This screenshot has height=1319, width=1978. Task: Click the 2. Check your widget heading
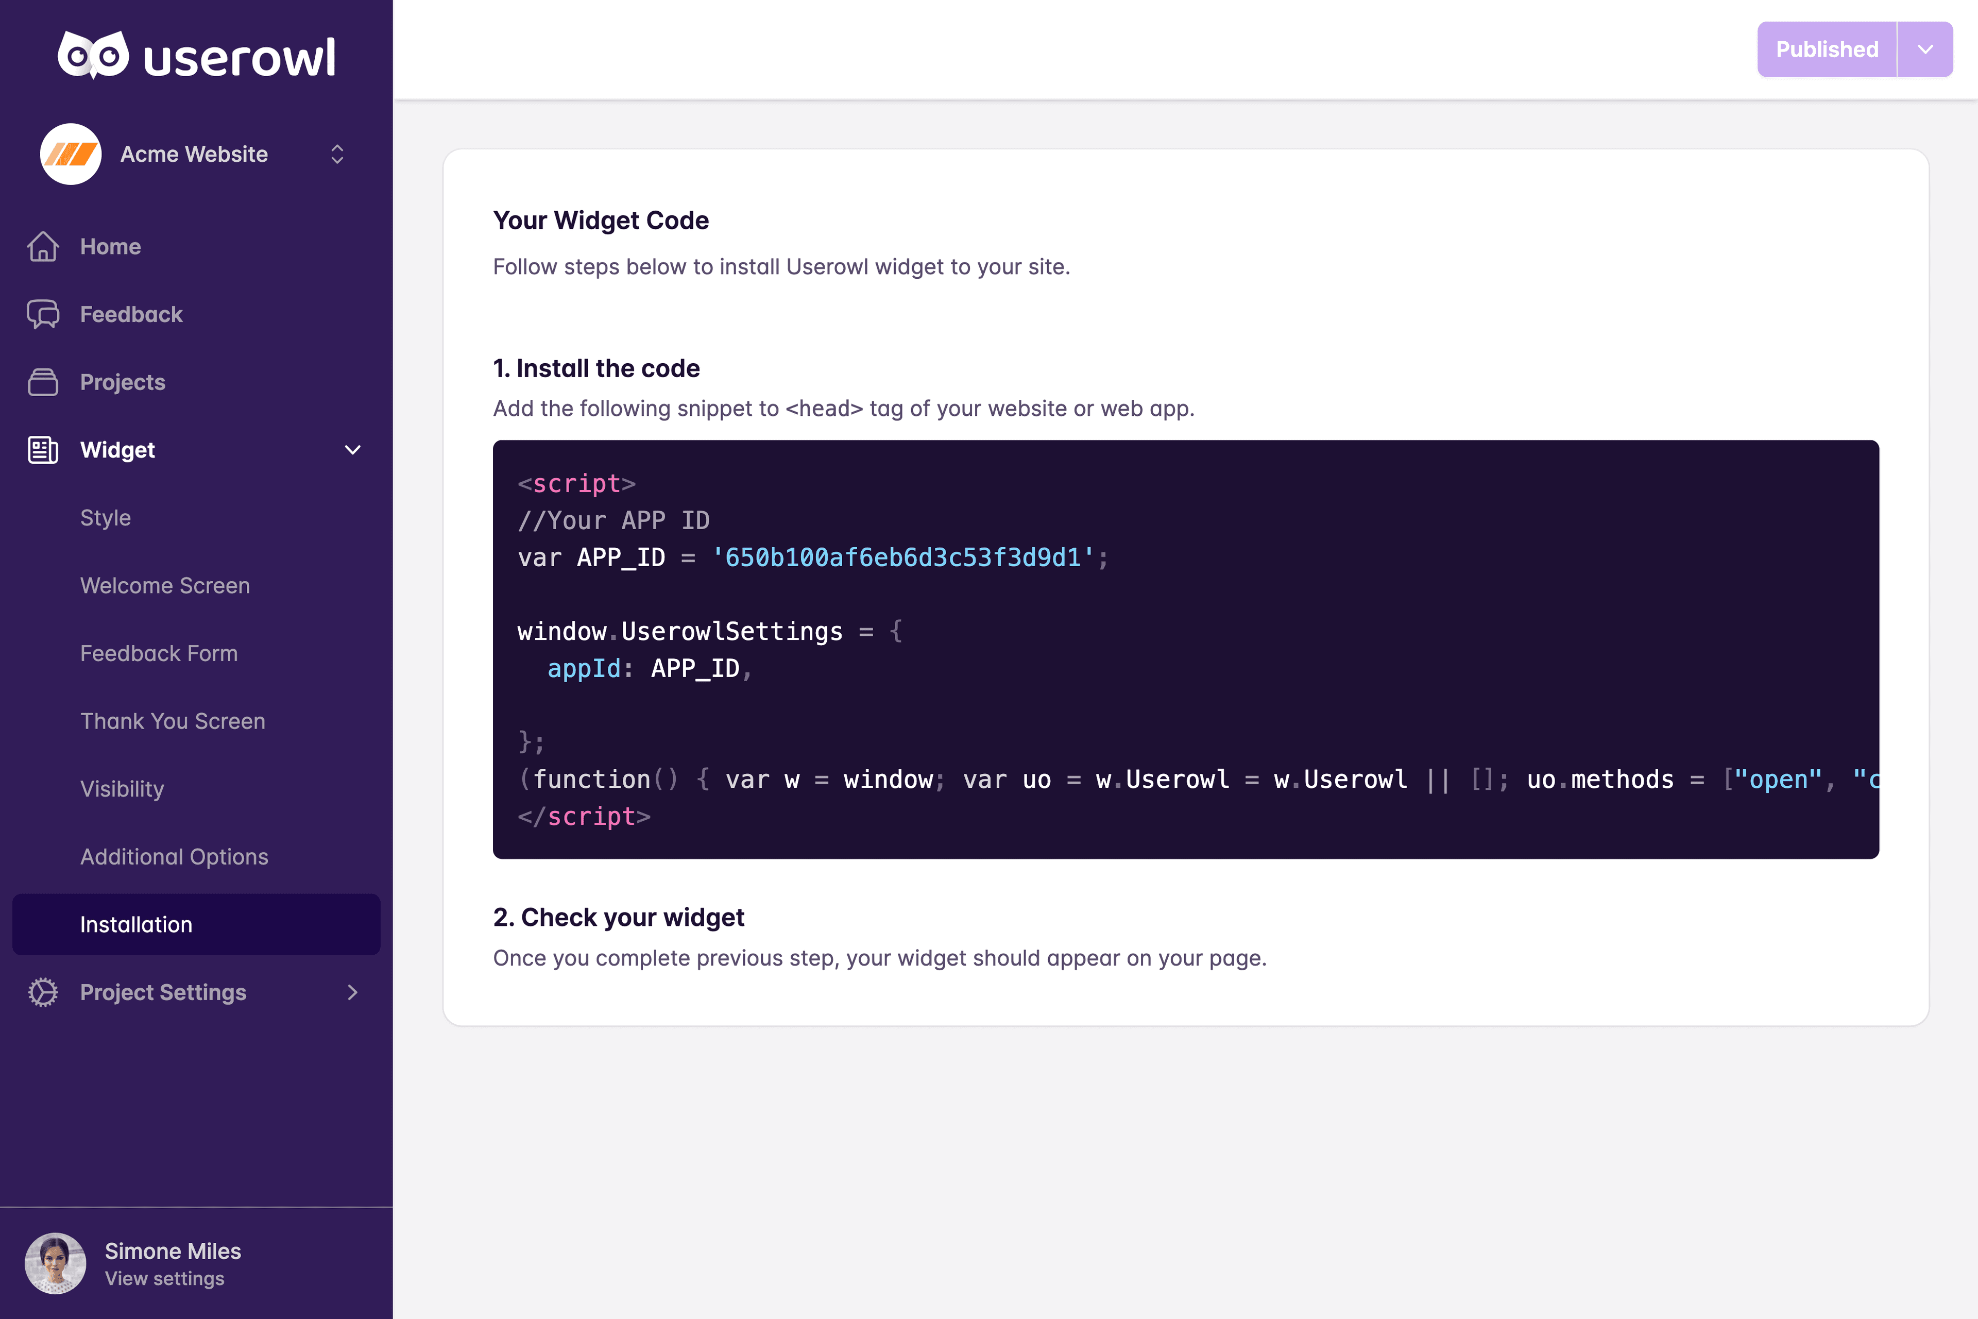pyautogui.click(x=618, y=917)
